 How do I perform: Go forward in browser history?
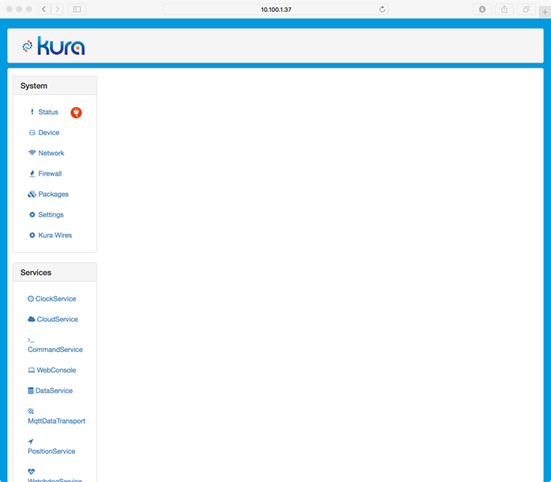(x=58, y=9)
